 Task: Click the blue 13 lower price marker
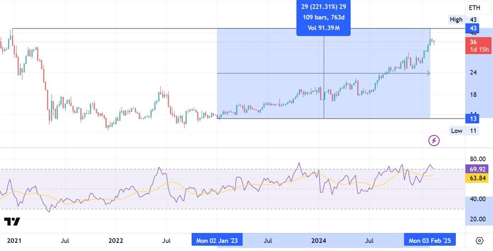point(473,119)
